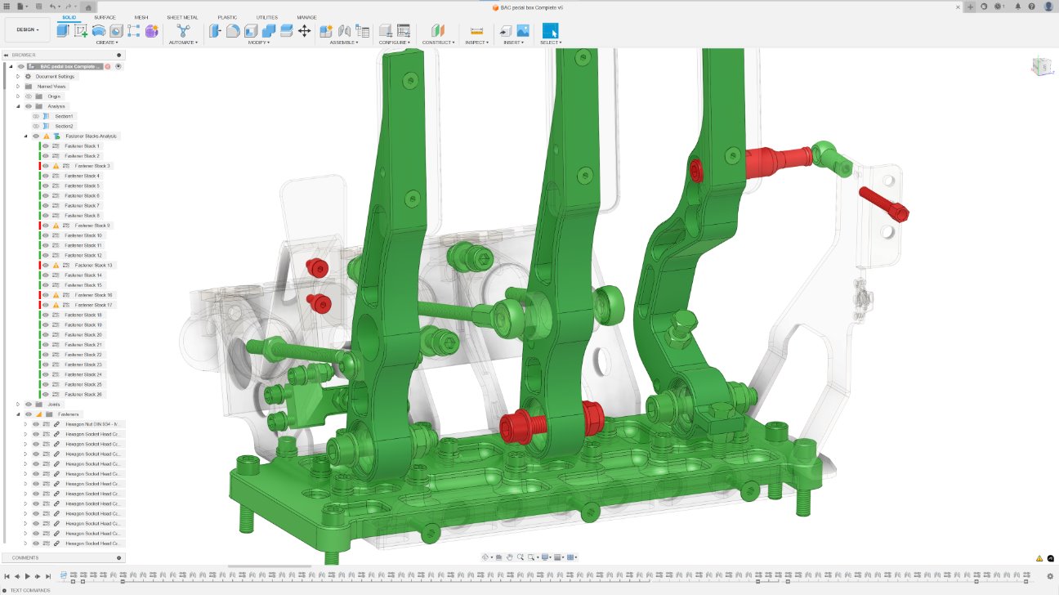Expand the Document Settings tree node

[x=16, y=76]
